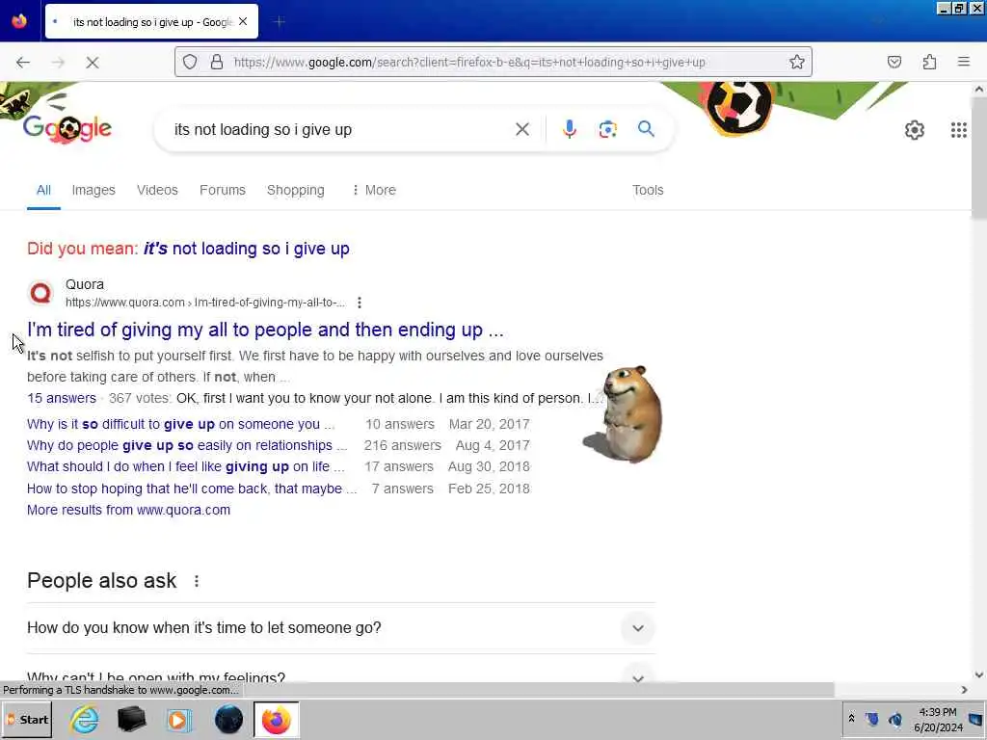Click the "216 answers" text
987x740 pixels.
point(402,445)
